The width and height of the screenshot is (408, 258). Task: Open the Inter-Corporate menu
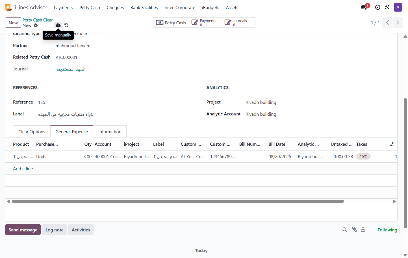pos(180,8)
